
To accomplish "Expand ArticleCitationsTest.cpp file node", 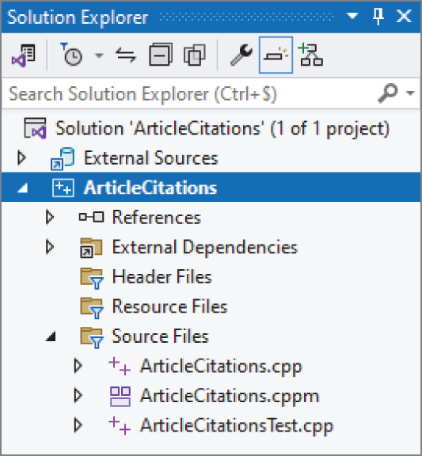I will (x=78, y=425).
